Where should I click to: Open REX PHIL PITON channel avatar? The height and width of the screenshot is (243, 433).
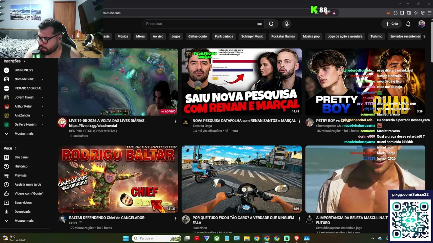click(62, 123)
